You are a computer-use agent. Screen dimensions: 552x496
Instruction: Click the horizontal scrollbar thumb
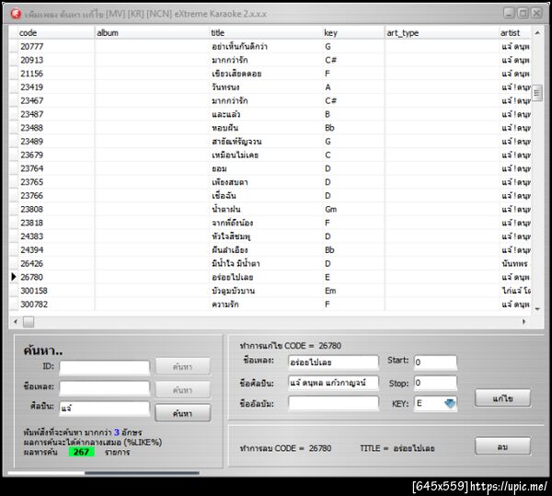[x=29, y=322]
